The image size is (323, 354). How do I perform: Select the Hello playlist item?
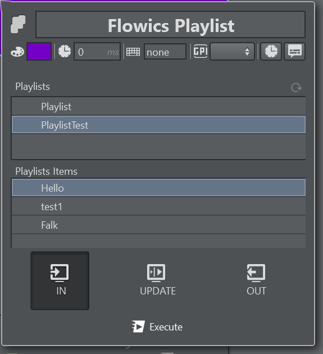[158, 188]
